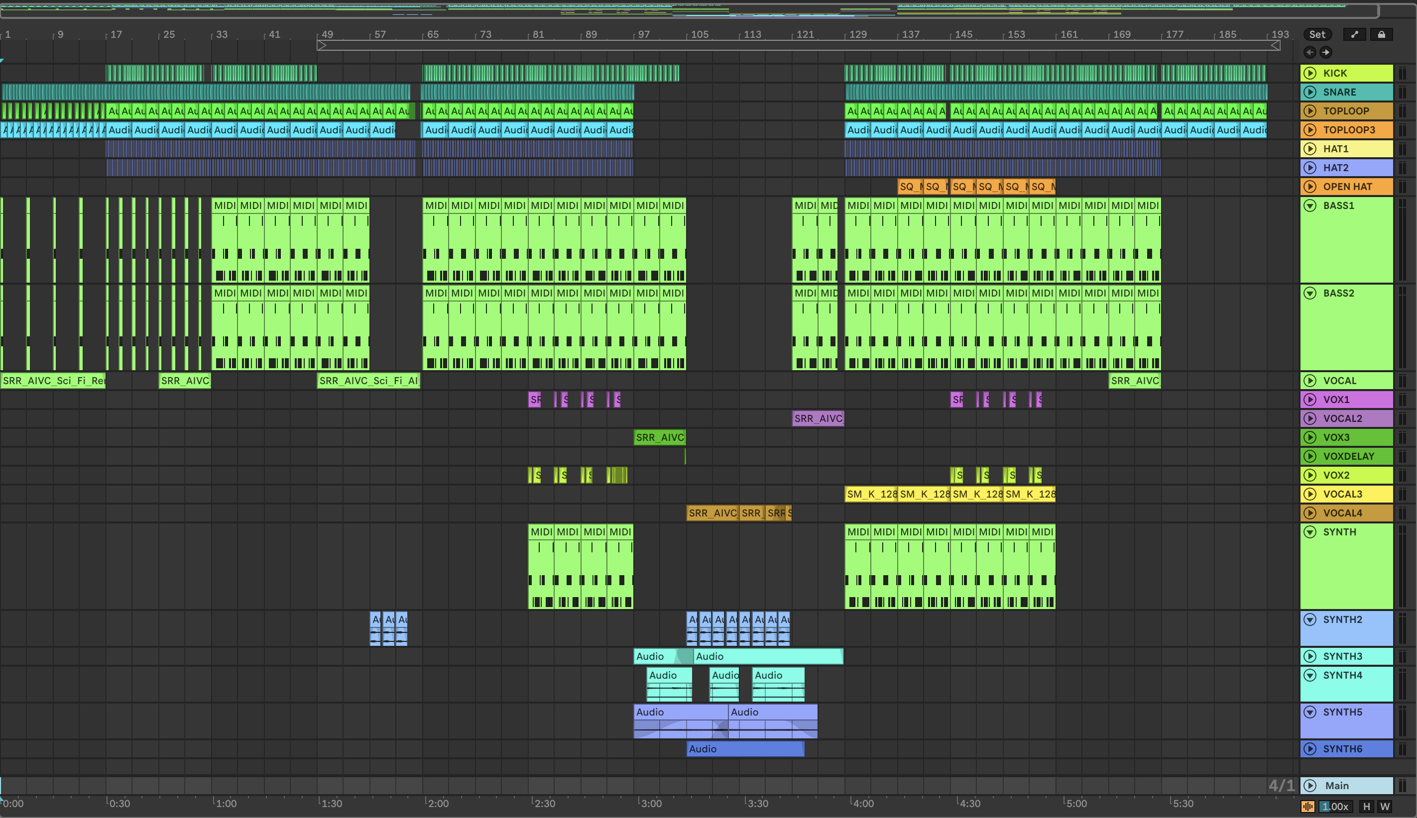Click the W optimize width button
Screen dimensions: 1417x818
[1385, 807]
